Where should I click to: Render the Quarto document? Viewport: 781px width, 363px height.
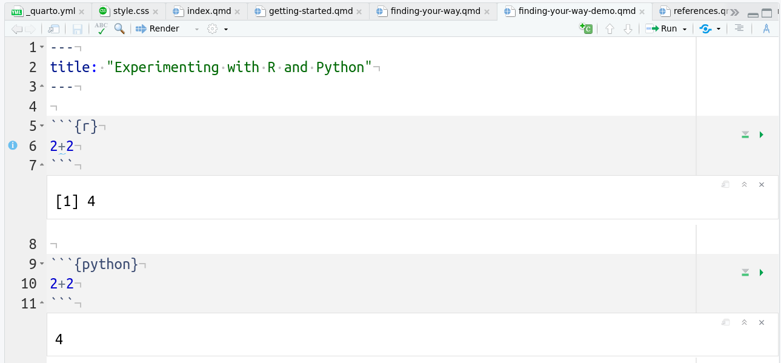click(158, 28)
